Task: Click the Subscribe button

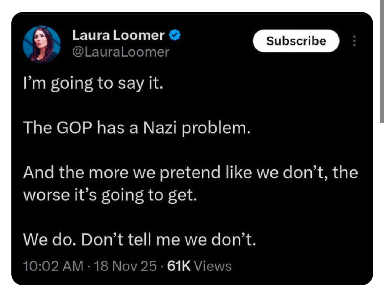Action: (296, 41)
